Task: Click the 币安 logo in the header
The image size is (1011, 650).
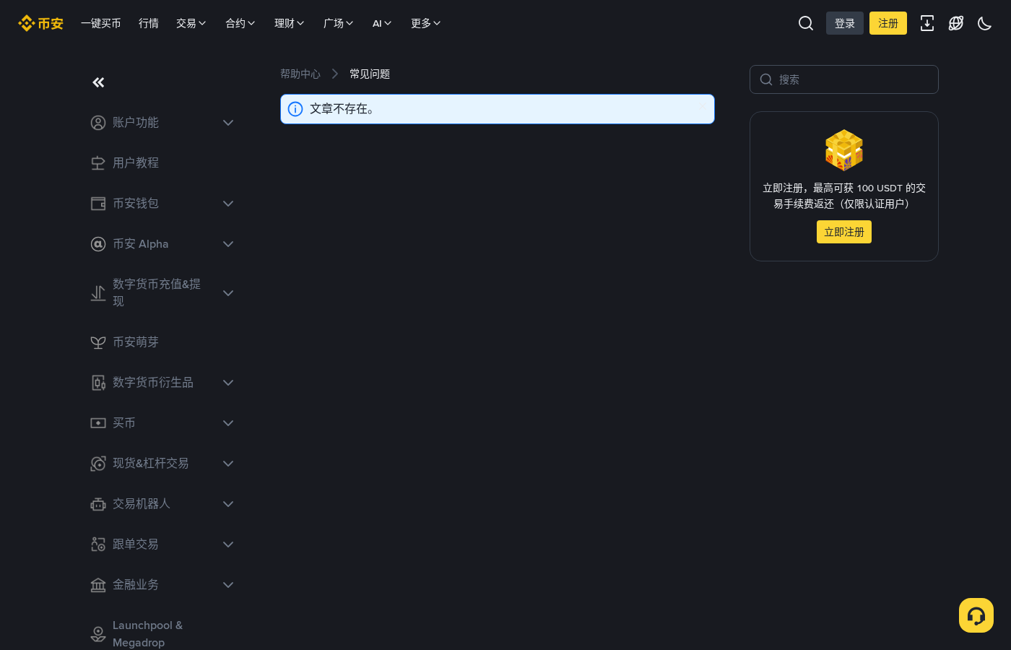Action: 40,23
